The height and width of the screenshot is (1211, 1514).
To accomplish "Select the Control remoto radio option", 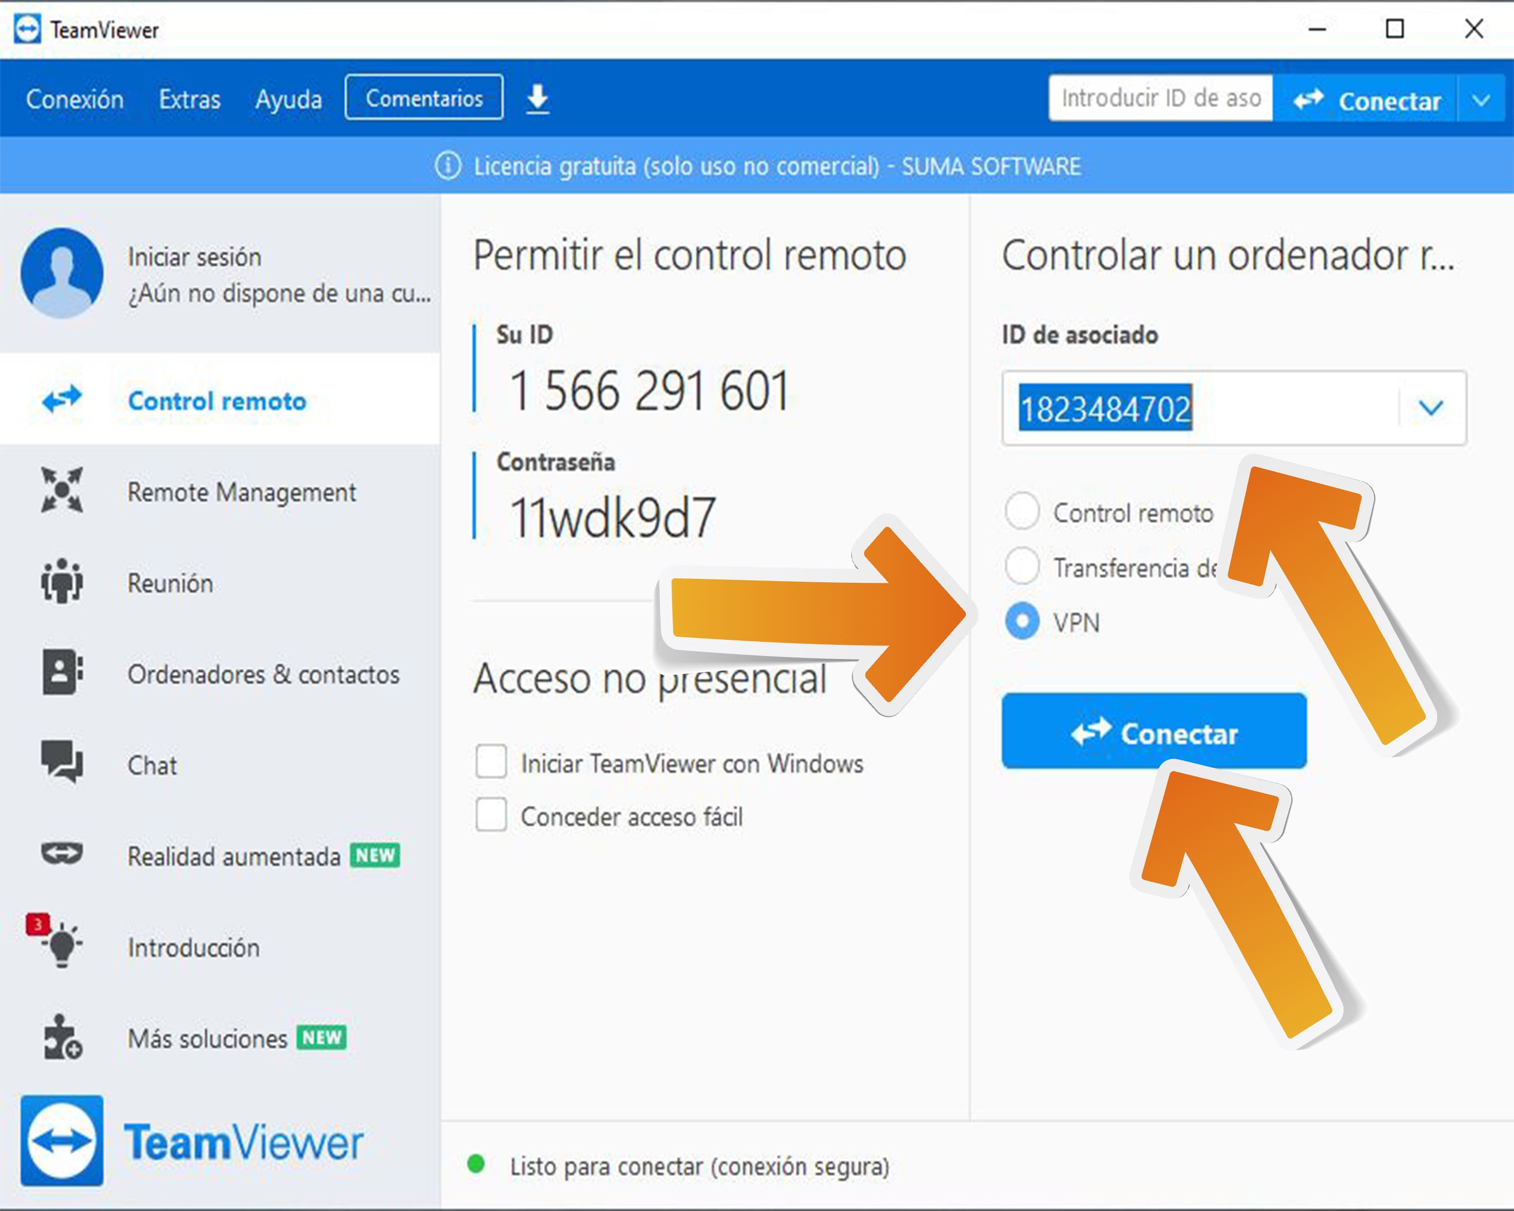I will pyautogui.click(x=1022, y=511).
